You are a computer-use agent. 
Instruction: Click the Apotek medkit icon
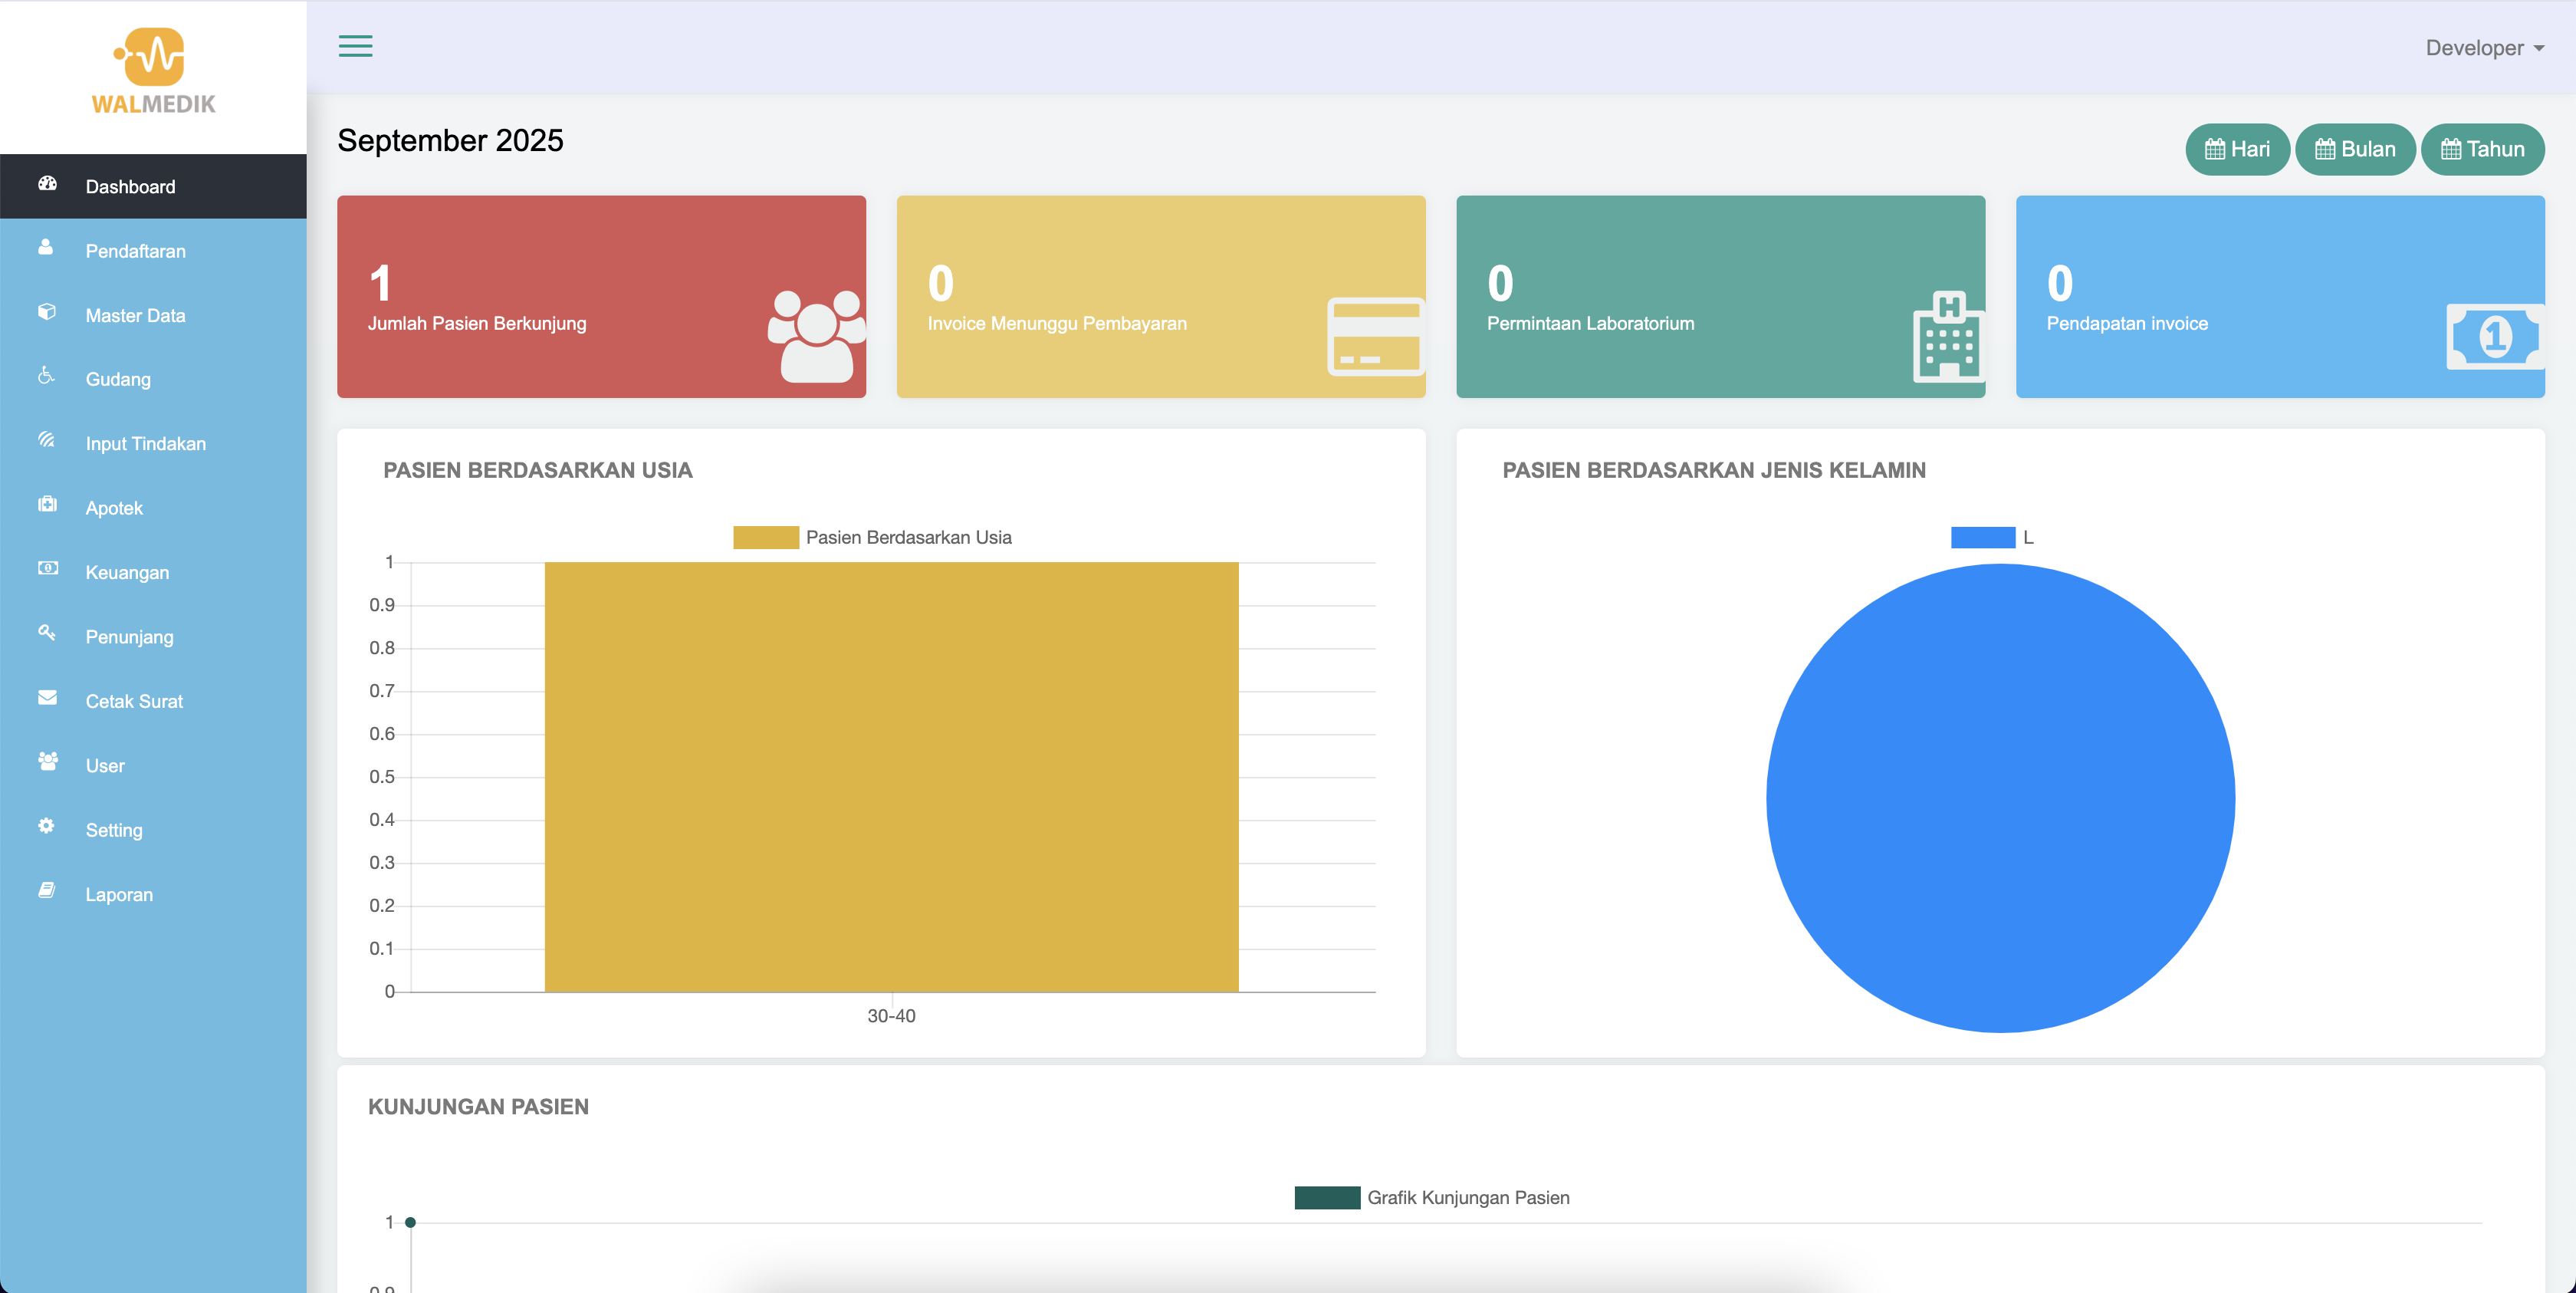[x=47, y=504]
